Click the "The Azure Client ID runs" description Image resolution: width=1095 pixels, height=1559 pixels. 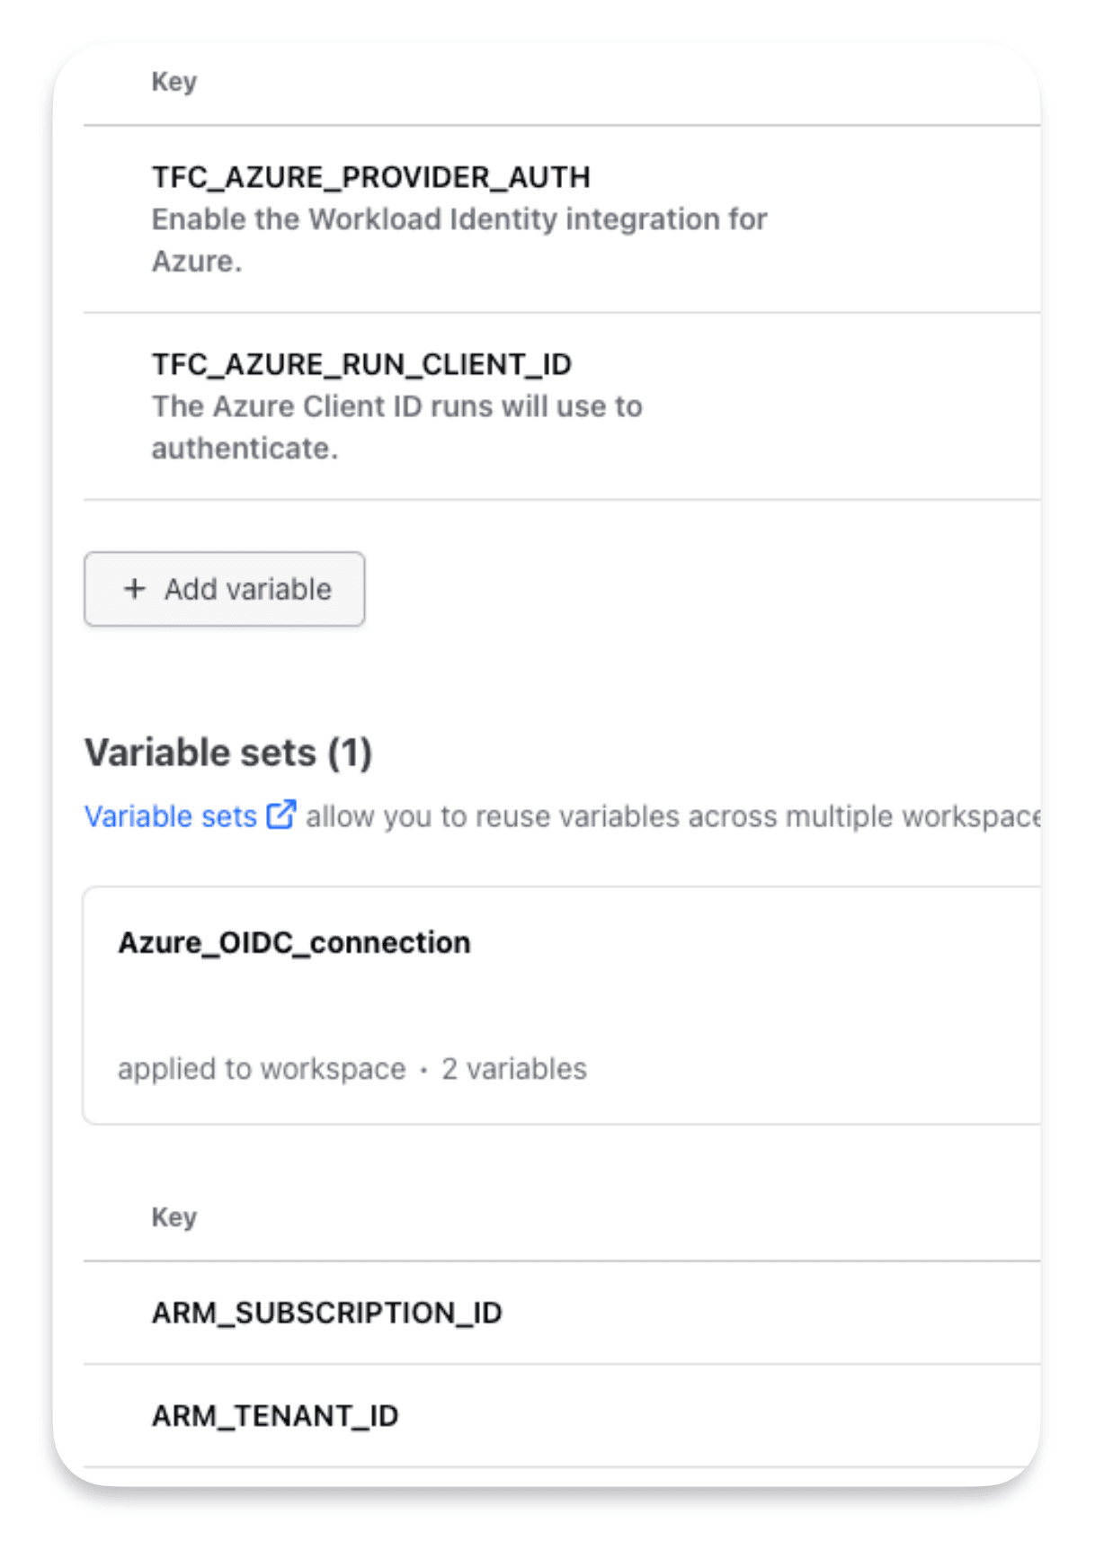pyautogui.click(x=396, y=406)
